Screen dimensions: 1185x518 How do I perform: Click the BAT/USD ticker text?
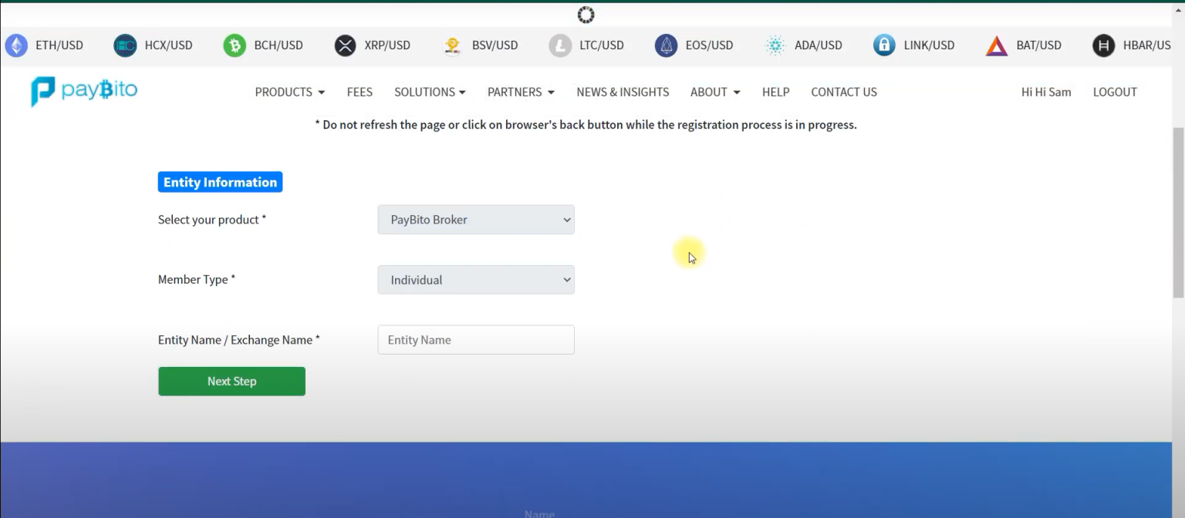[x=1039, y=45]
